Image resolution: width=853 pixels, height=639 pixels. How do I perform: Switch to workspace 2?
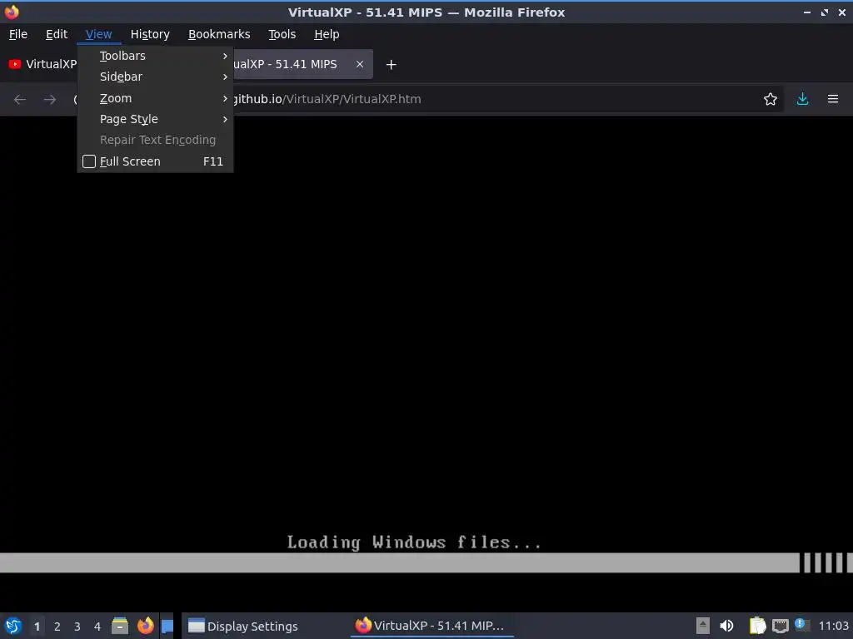click(57, 627)
